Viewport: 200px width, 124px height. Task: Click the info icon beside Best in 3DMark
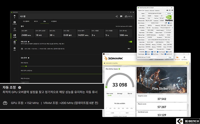(x=131, y=93)
